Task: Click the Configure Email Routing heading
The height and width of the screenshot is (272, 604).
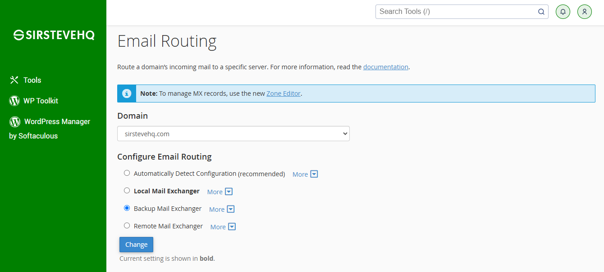Action: [x=165, y=157]
